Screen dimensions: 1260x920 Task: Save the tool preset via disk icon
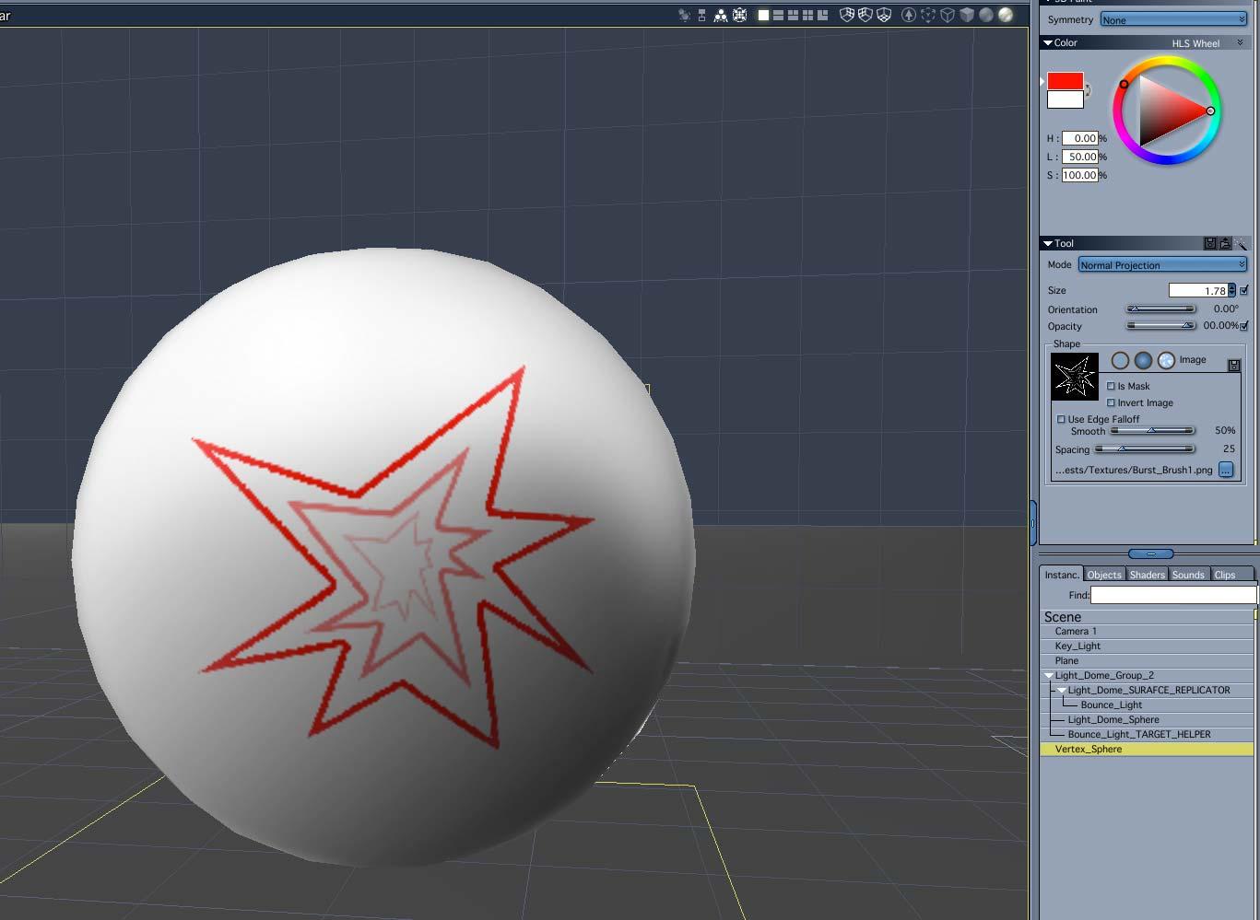pyautogui.click(x=1210, y=243)
